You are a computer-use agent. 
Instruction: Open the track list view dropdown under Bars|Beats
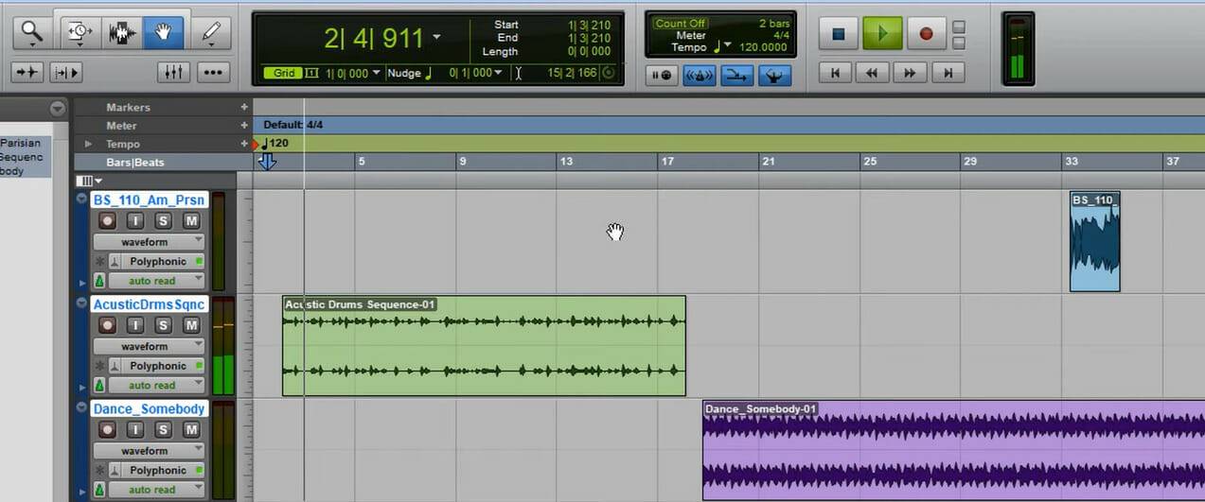pyautogui.click(x=91, y=181)
